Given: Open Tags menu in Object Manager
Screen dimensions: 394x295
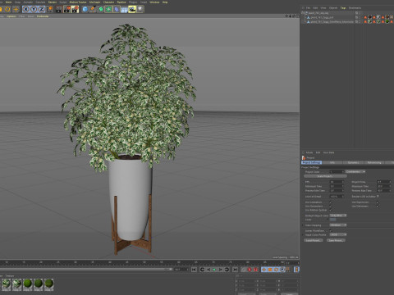Looking at the screenshot, I should point(343,8).
